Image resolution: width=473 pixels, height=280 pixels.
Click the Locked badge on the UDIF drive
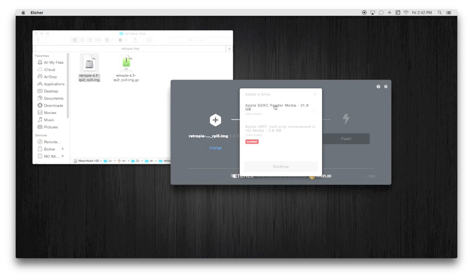[x=252, y=142]
